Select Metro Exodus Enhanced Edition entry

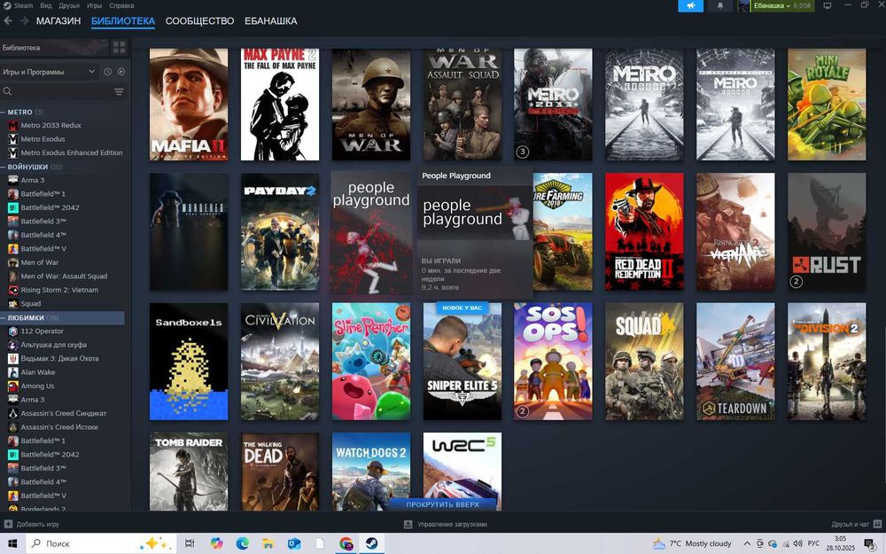point(71,152)
